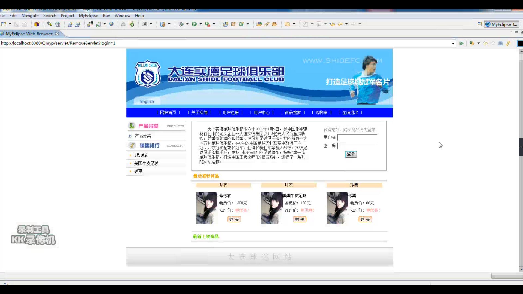This screenshot has height=294, width=523.
Task: Open the New file dropdown arrow
Action: (x=10, y=24)
